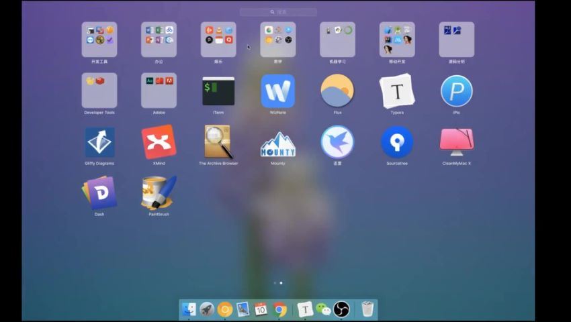The width and height of the screenshot is (571, 322).
Task: Open the Trash in the Dock
Action: (x=367, y=309)
